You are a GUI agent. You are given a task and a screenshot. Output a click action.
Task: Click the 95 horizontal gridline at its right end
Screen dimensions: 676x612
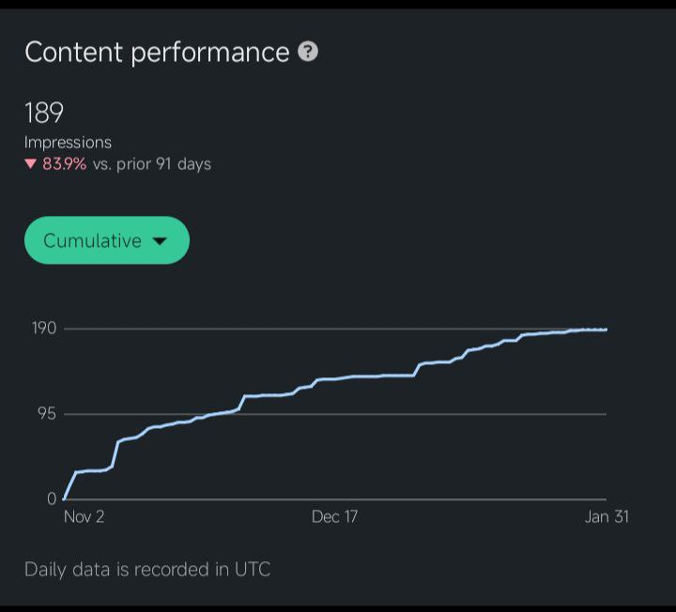[603, 414]
